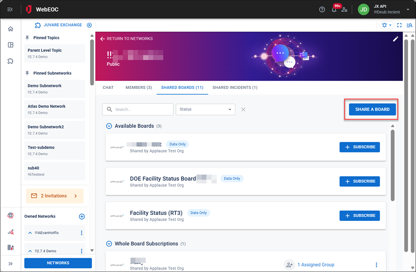The height and width of the screenshot is (272, 416).
Task: Switch to the MEMBERS (3) tab
Action: click(139, 87)
